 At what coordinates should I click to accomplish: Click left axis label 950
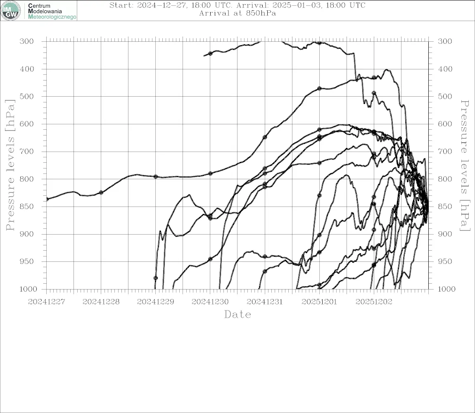tap(27, 261)
